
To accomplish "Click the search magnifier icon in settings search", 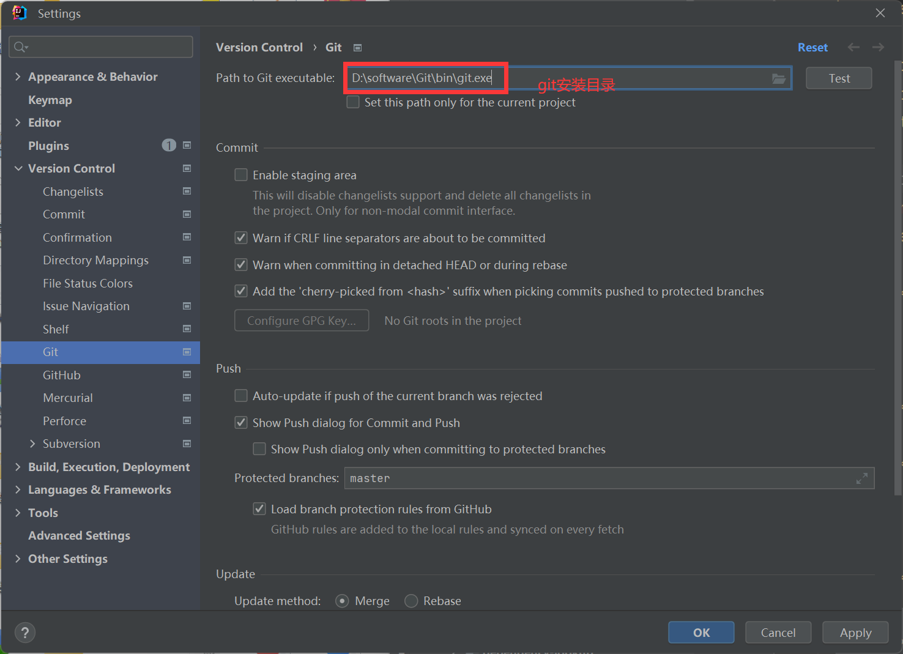I will point(20,47).
